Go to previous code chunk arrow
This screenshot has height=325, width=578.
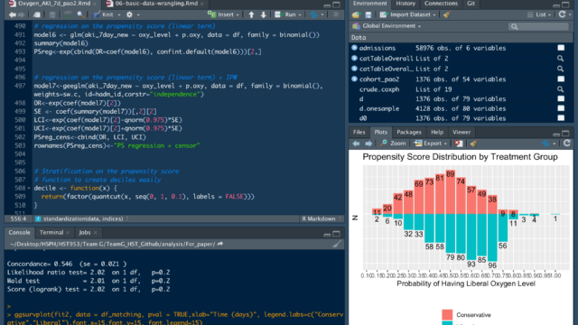[251, 14]
